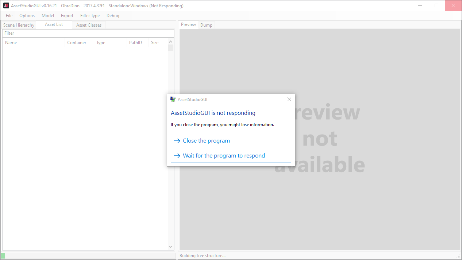Open the Options menu
Viewport: 462px width, 260px height.
(27, 16)
